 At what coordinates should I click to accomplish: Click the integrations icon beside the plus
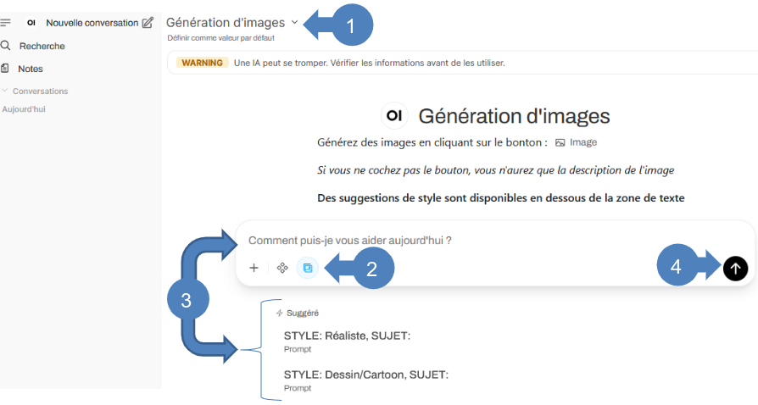click(x=283, y=268)
